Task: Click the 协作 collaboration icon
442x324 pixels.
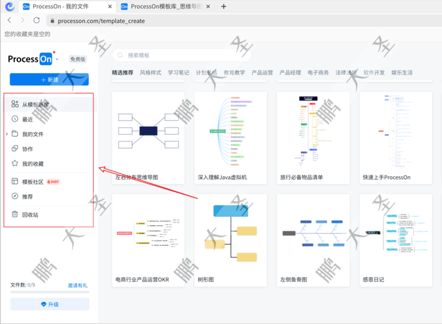Action: (x=15, y=149)
